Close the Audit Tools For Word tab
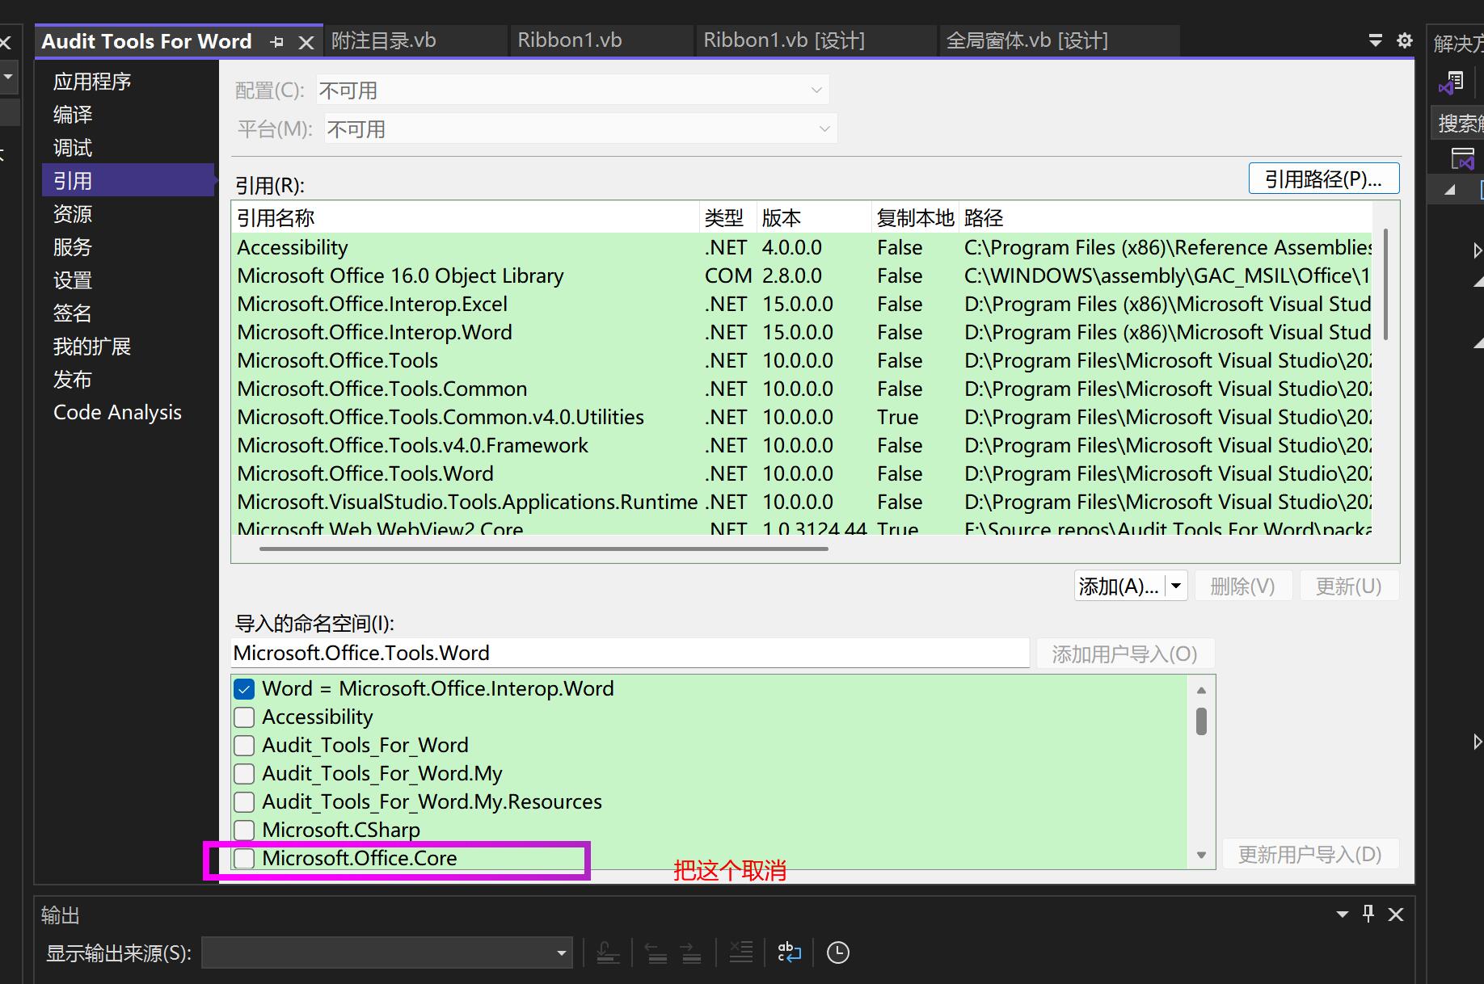This screenshot has width=1484, height=984. point(306,42)
